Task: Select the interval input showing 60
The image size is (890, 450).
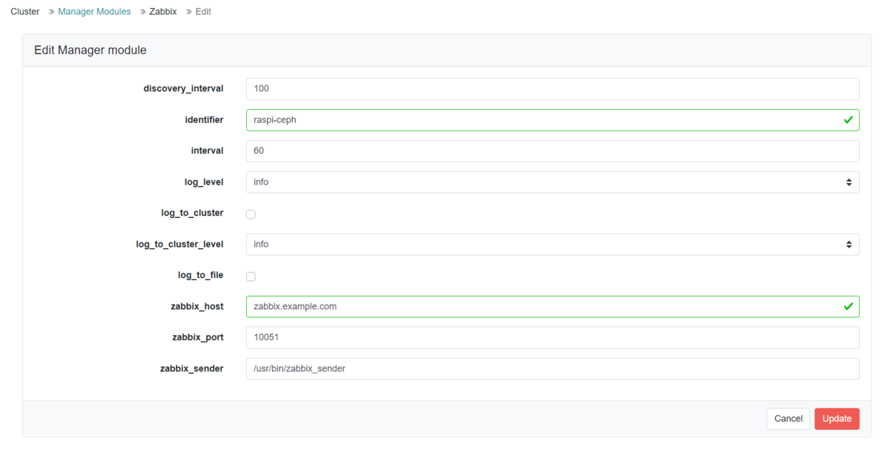Action: (x=552, y=151)
